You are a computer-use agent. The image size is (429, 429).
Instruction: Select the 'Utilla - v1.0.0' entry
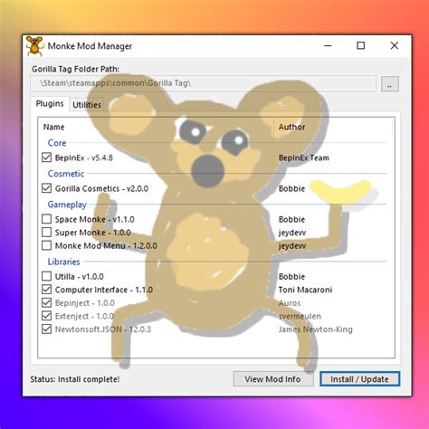tap(79, 277)
